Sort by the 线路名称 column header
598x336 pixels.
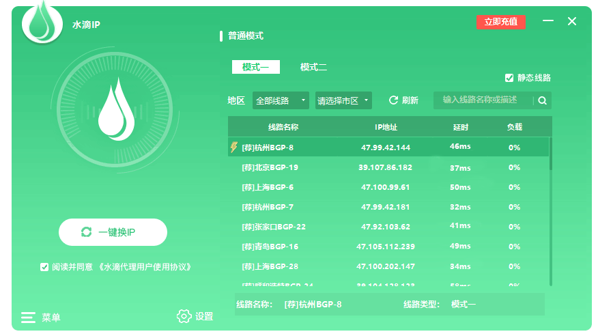[x=283, y=127]
